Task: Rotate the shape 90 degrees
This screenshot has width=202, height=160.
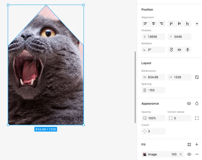Action: (x=171, y=50)
